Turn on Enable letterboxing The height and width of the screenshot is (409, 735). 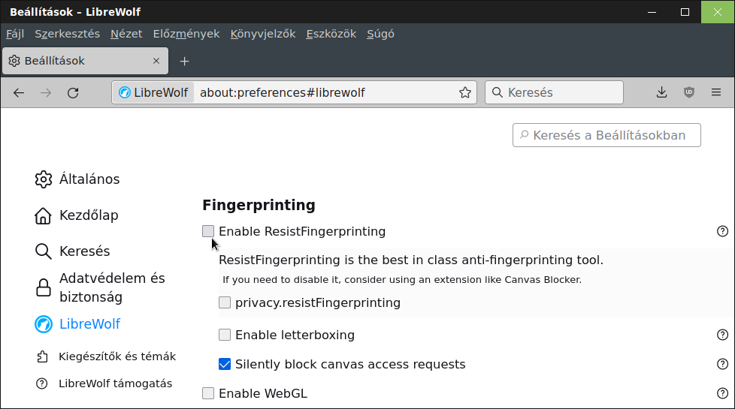click(x=225, y=335)
